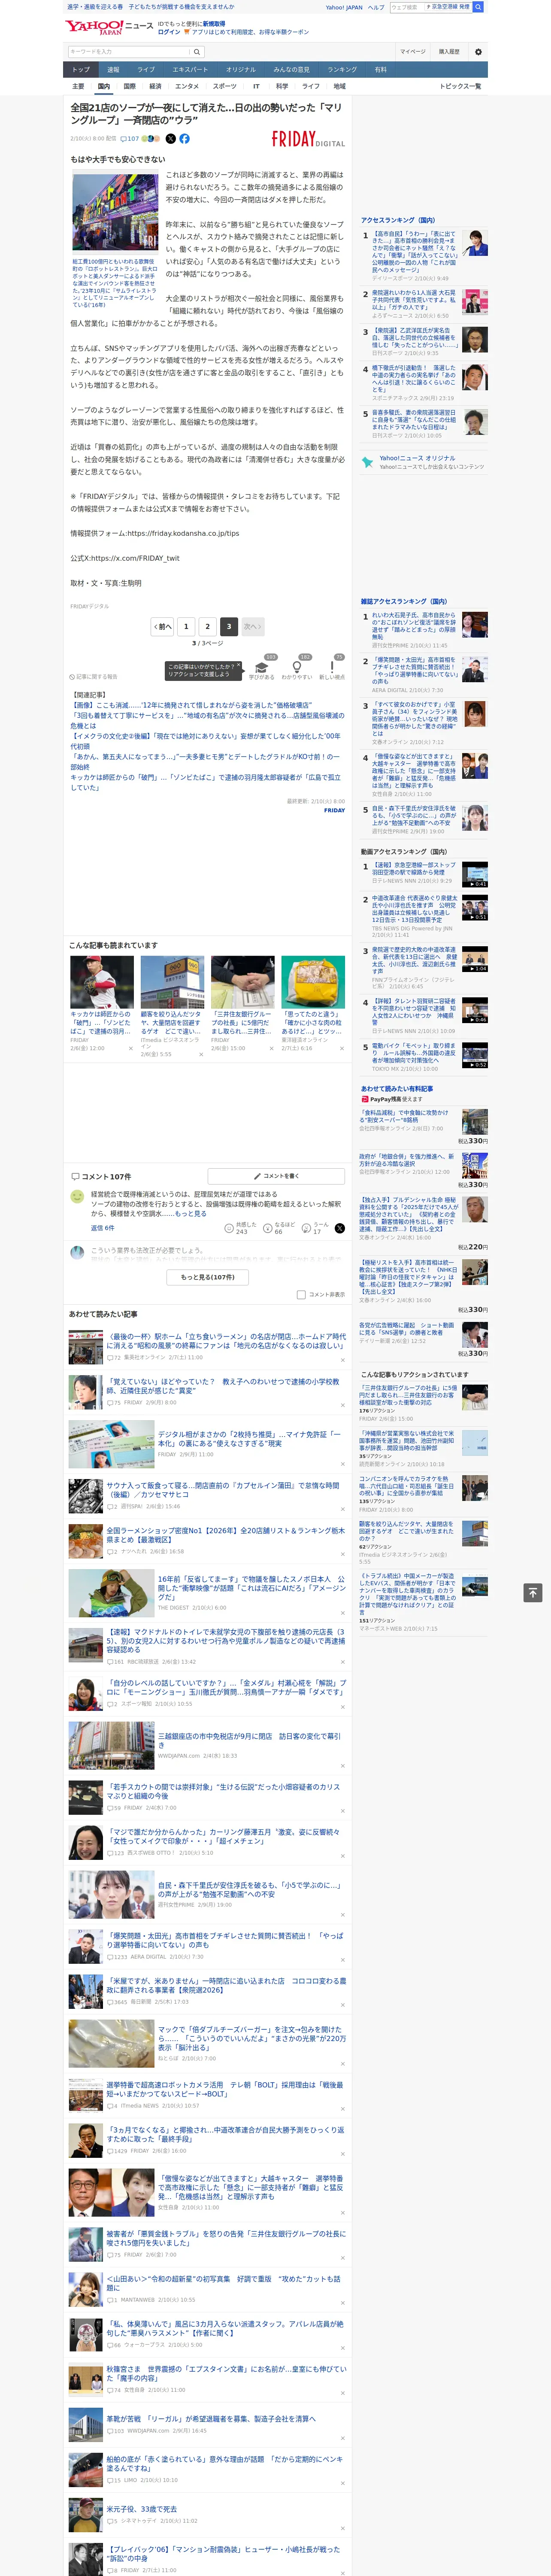
Task: Open 返信 6件 replies
Action: click(102, 1228)
